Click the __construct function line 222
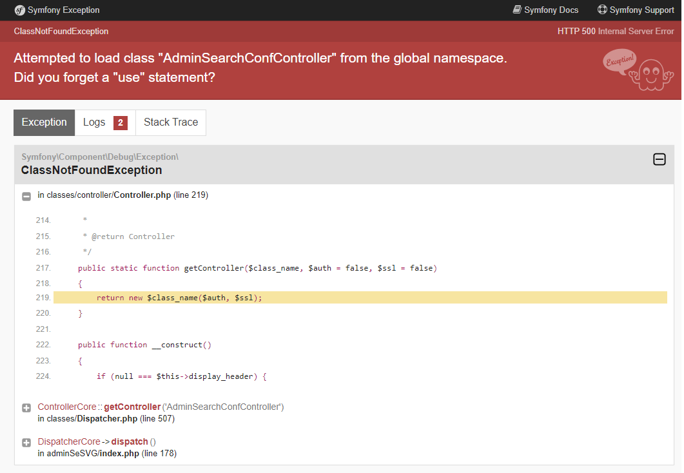This screenshot has width=684, height=473. (x=144, y=344)
